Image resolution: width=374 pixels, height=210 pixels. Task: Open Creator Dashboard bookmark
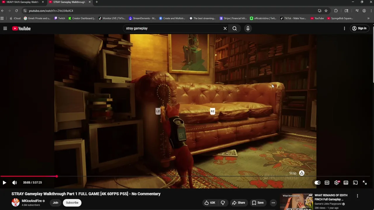coord(82,18)
